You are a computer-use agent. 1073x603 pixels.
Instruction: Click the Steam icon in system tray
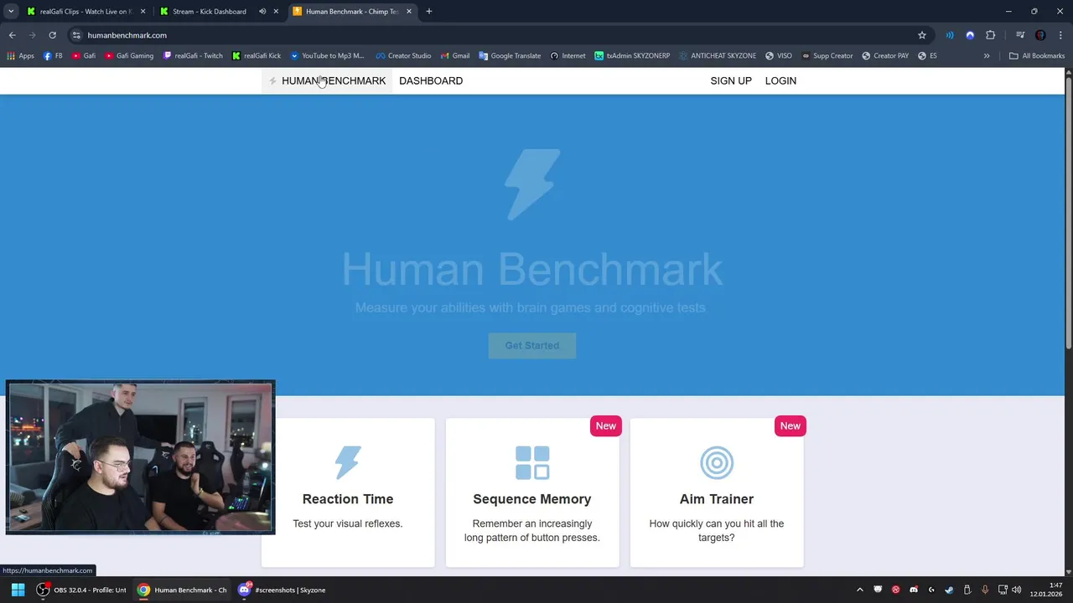(x=949, y=590)
